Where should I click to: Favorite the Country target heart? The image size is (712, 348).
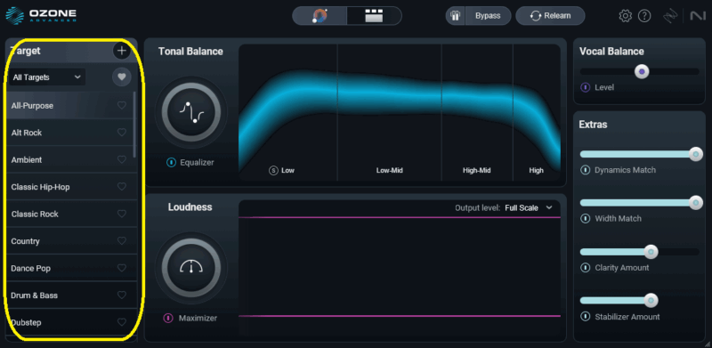[122, 241]
